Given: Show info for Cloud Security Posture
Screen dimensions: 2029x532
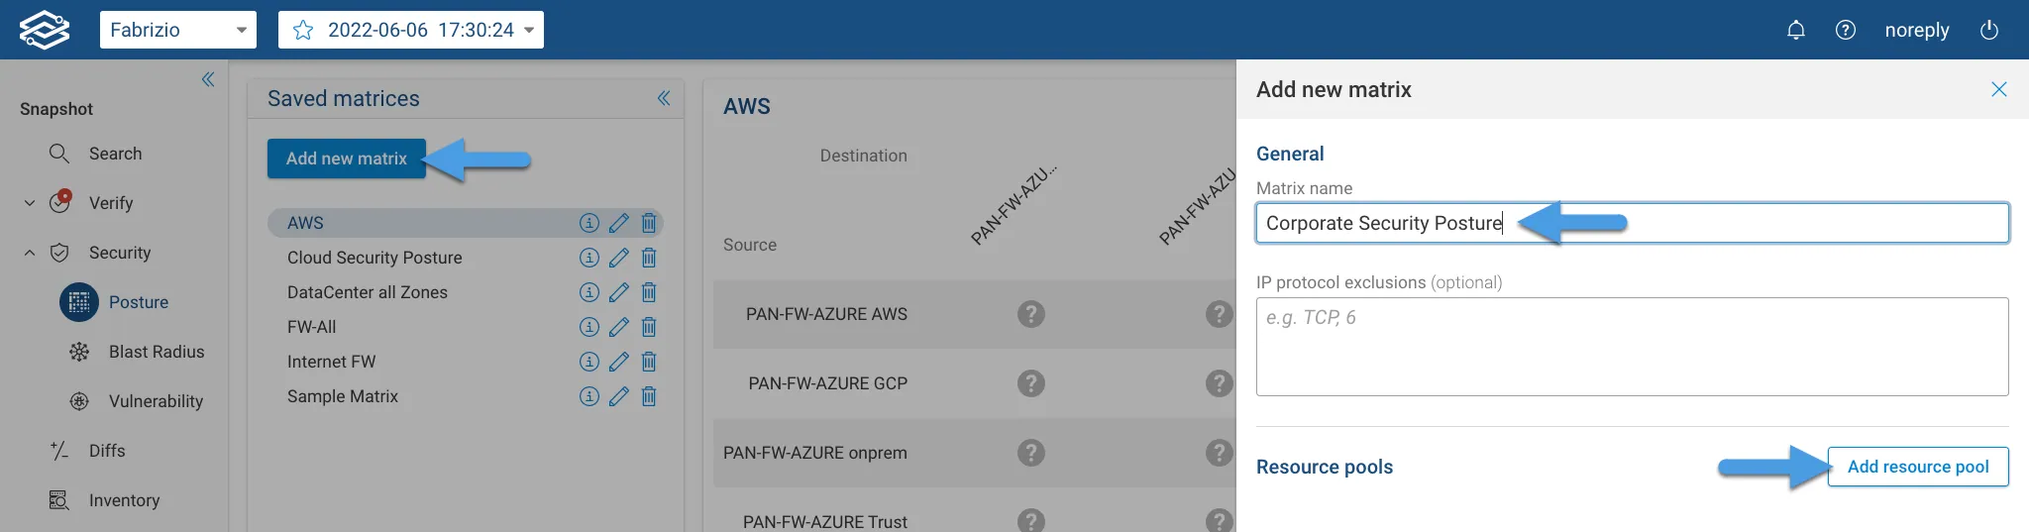Looking at the screenshot, I should (589, 258).
